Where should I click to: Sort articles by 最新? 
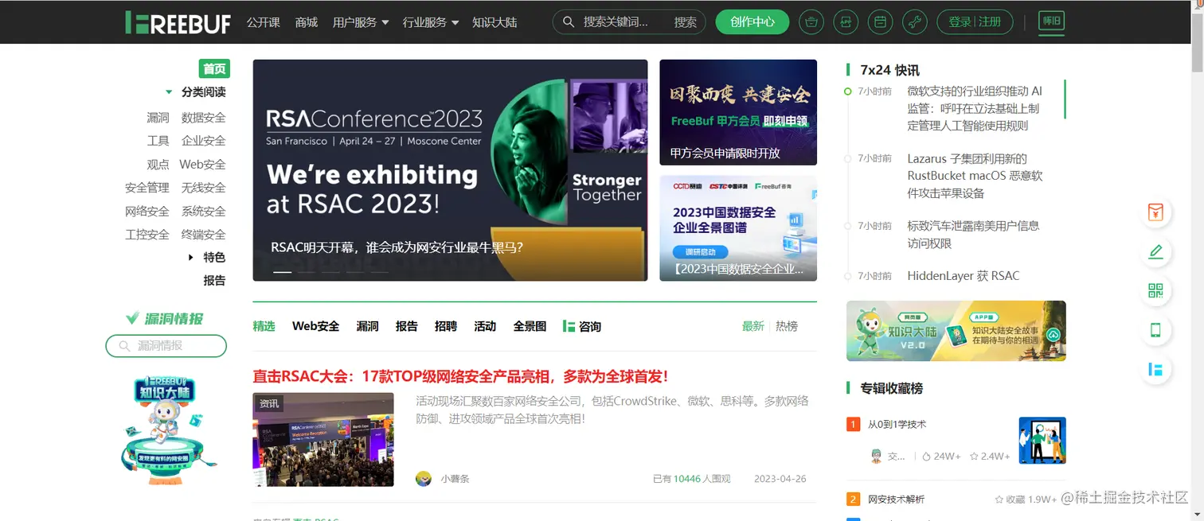point(752,326)
